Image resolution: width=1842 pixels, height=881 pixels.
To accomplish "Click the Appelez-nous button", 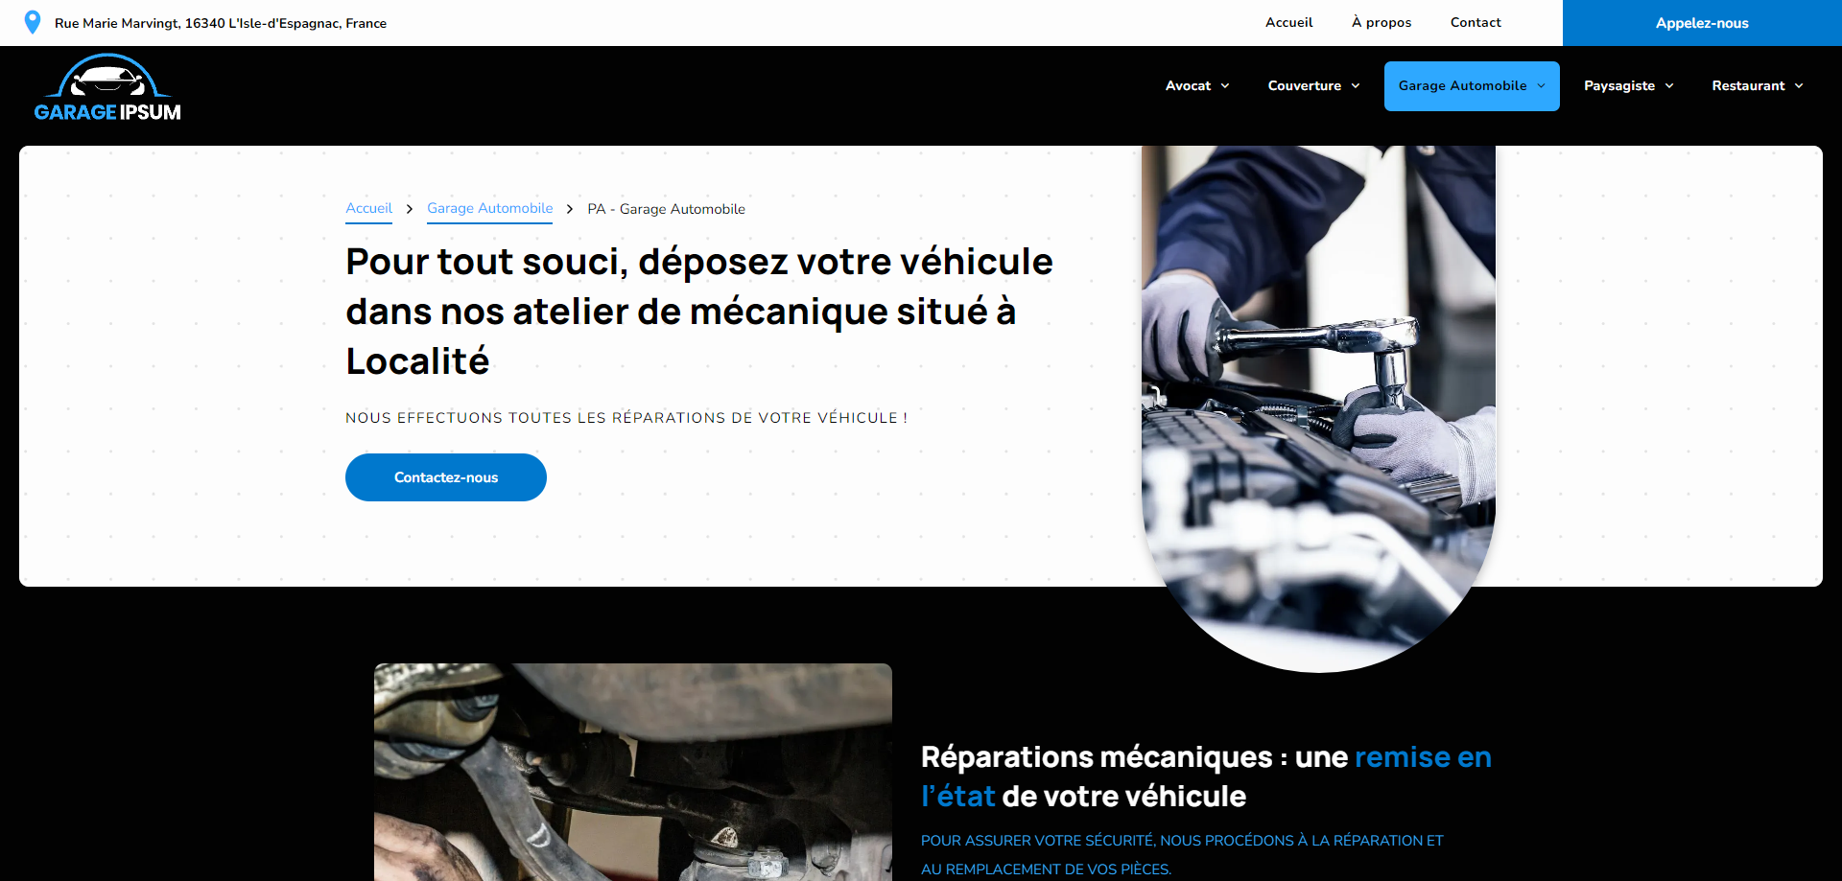I will 1702,23.
